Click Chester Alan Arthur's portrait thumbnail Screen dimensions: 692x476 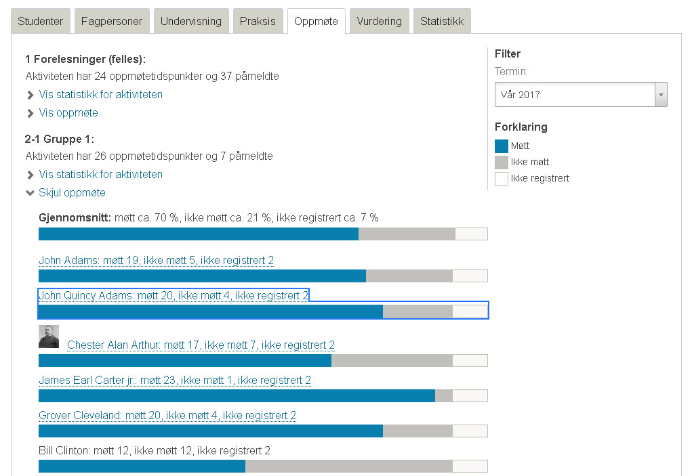coord(49,337)
